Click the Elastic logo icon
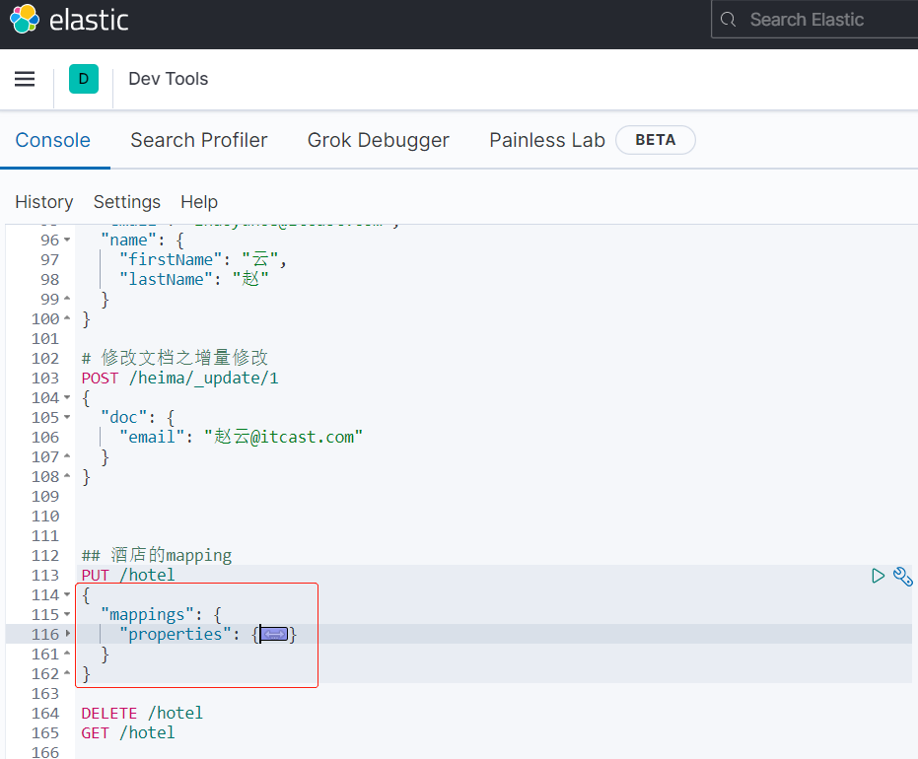 [25, 20]
